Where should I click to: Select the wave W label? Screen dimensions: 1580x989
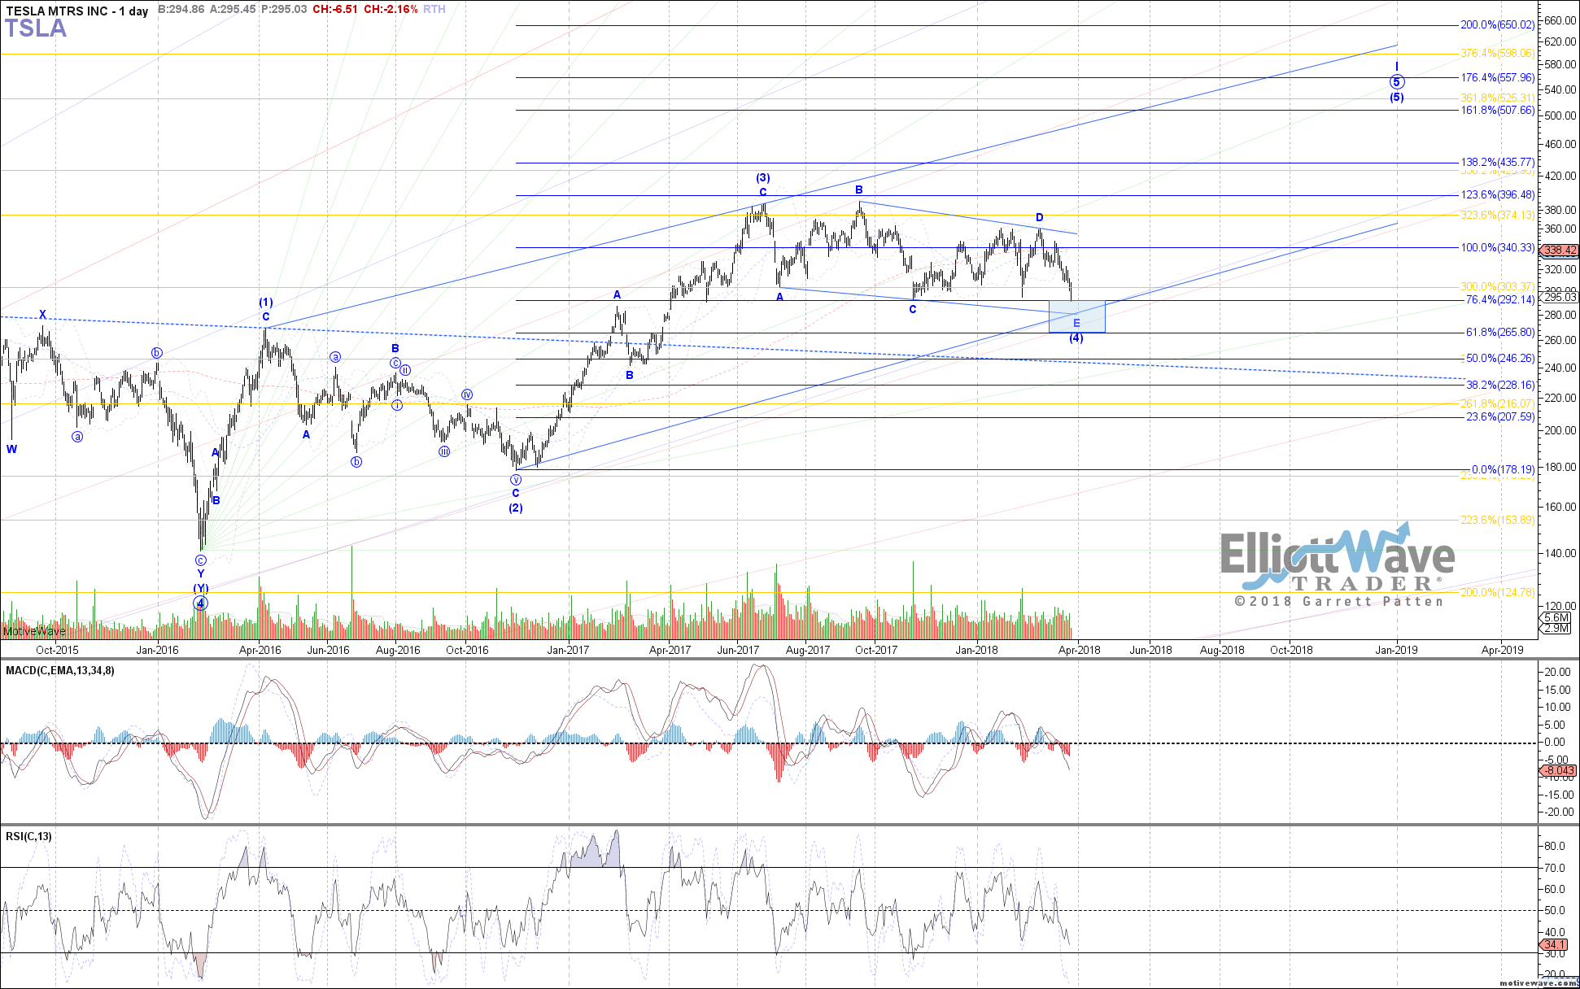pyautogui.click(x=11, y=449)
